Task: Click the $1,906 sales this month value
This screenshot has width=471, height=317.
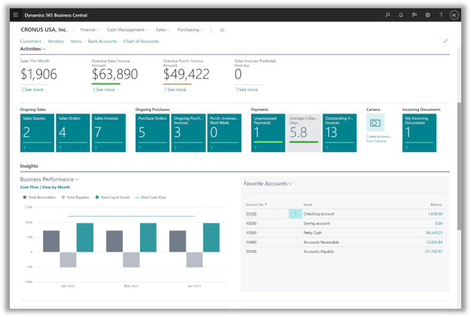Action: 38,74
